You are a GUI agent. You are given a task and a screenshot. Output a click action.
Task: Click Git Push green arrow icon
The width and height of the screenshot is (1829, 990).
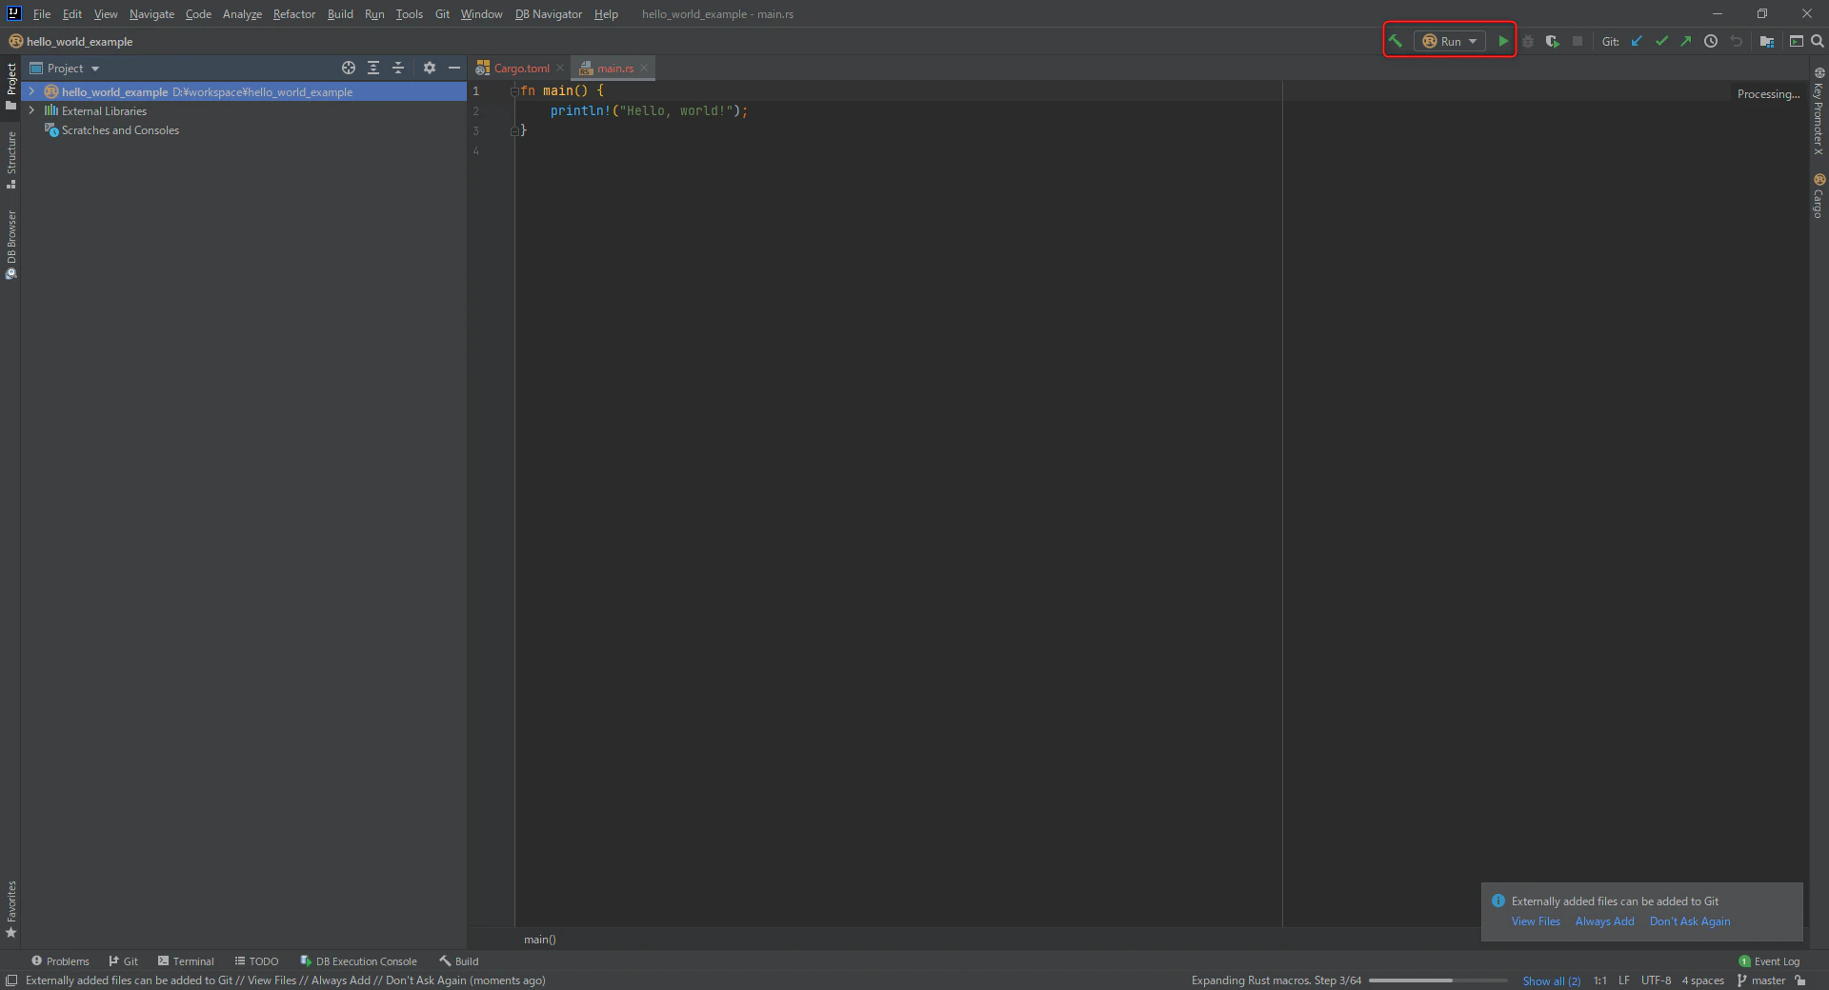(1686, 41)
